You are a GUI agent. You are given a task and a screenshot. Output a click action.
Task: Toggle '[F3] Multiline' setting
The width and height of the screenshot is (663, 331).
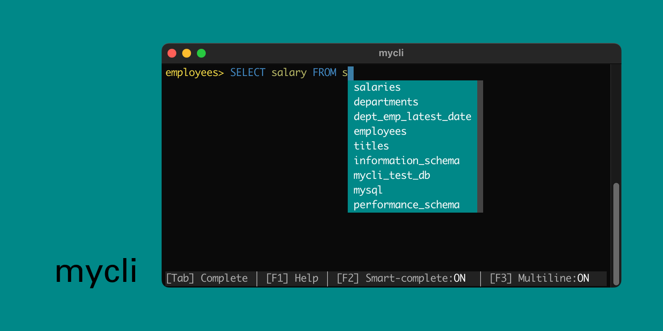pos(539,278)
